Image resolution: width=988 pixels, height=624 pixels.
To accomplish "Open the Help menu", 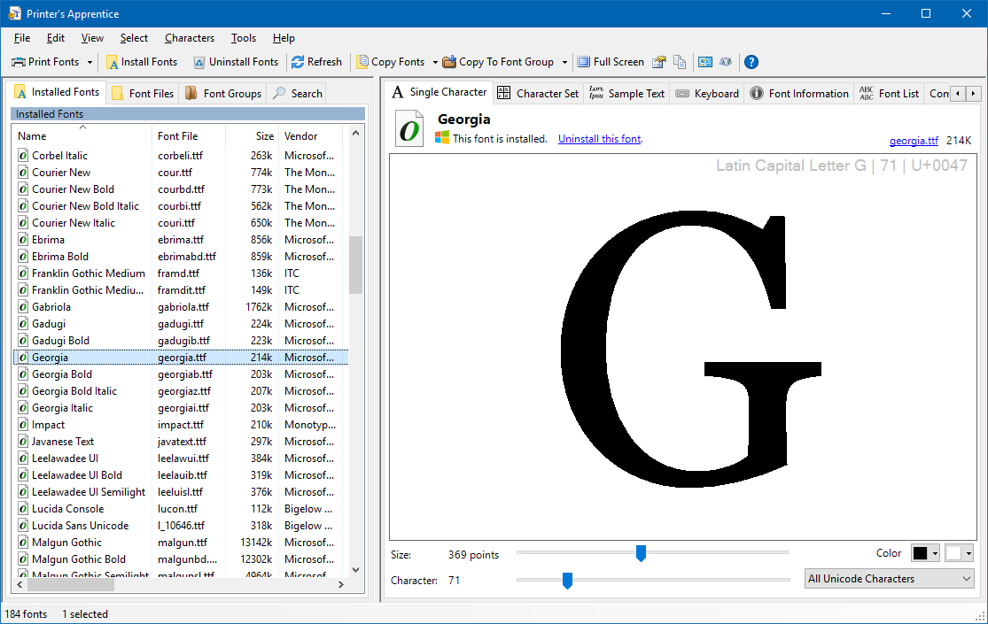I will pos(284,38).
